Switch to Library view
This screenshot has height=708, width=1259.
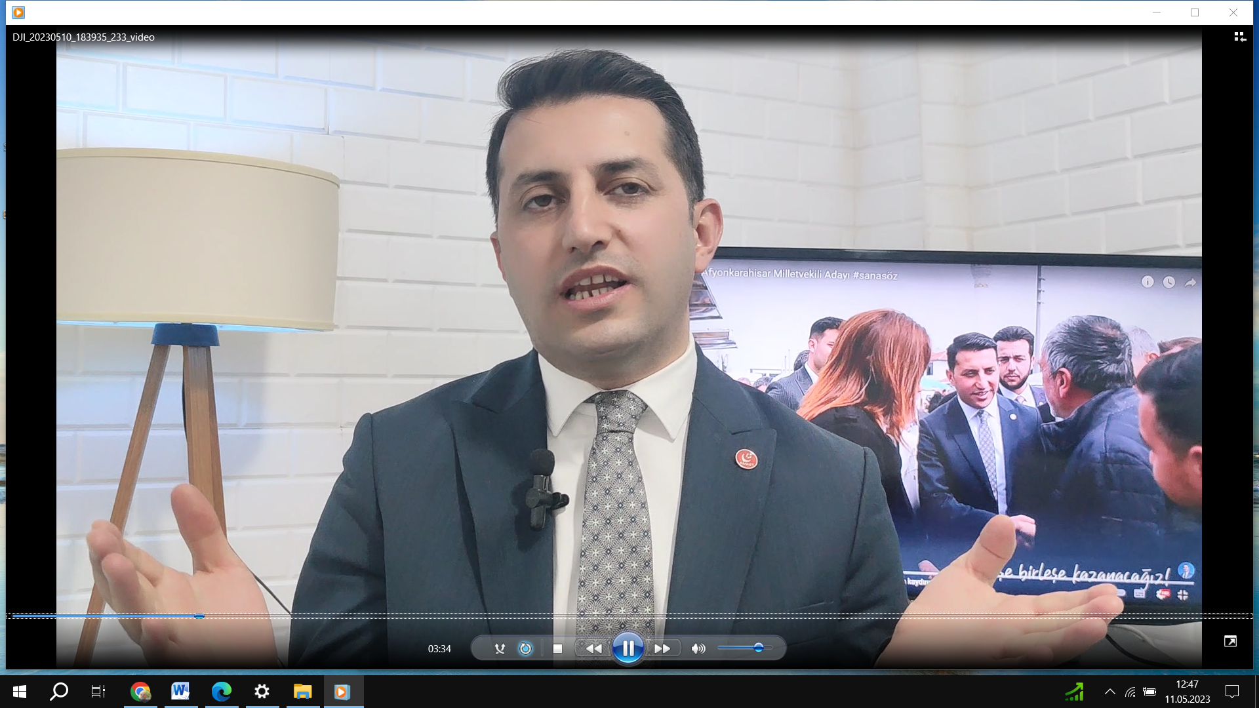[1241, 37]
